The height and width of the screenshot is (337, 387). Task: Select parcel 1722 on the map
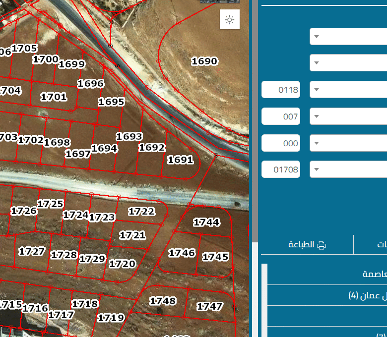(x=141, y=212)
